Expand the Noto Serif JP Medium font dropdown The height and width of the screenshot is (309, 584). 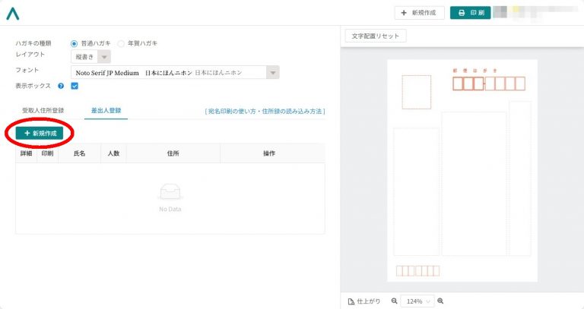tap(175, 73)
